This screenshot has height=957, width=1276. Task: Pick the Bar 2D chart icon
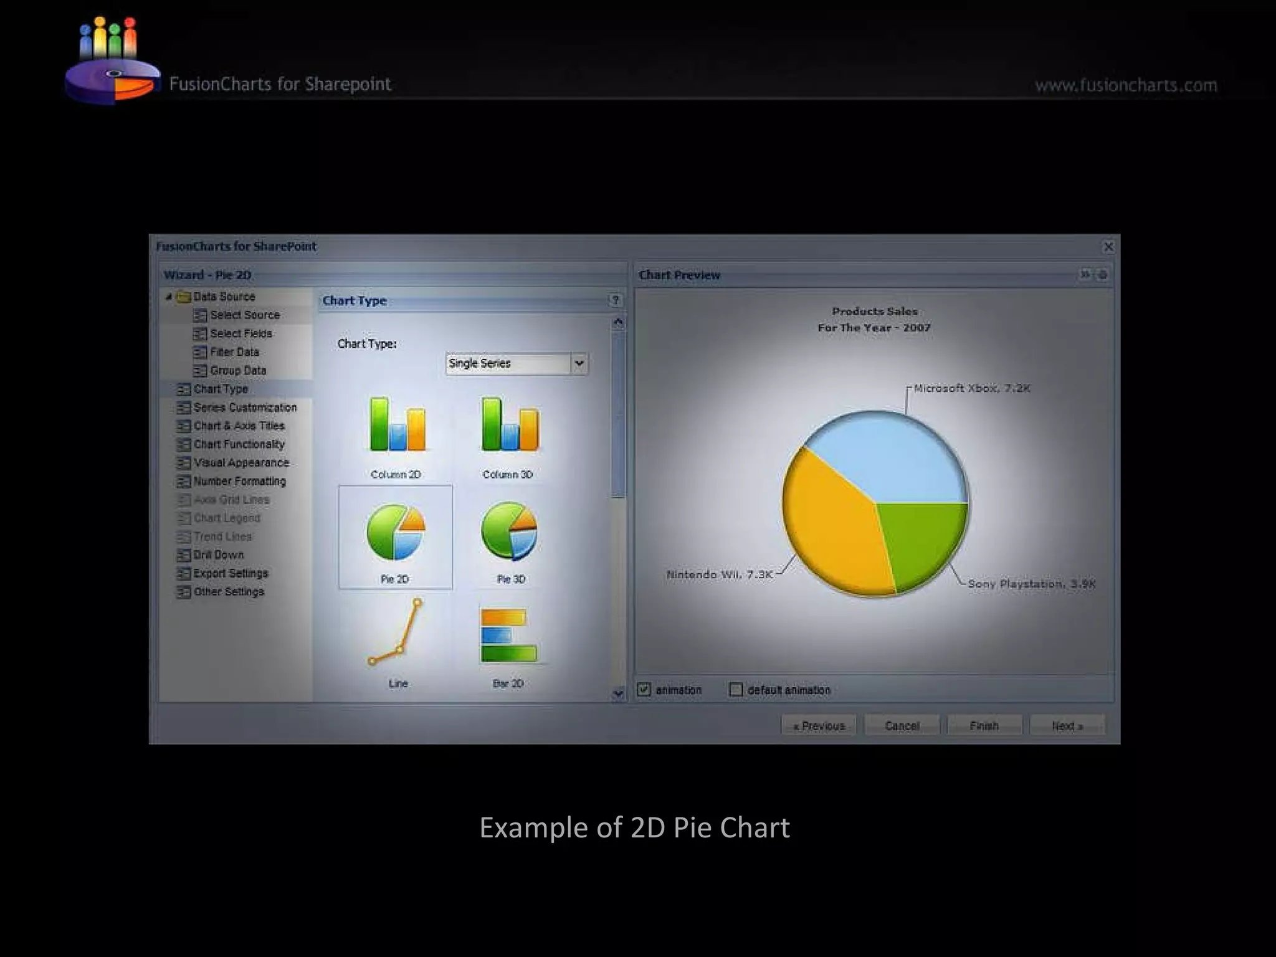click(x=508, y=636)
